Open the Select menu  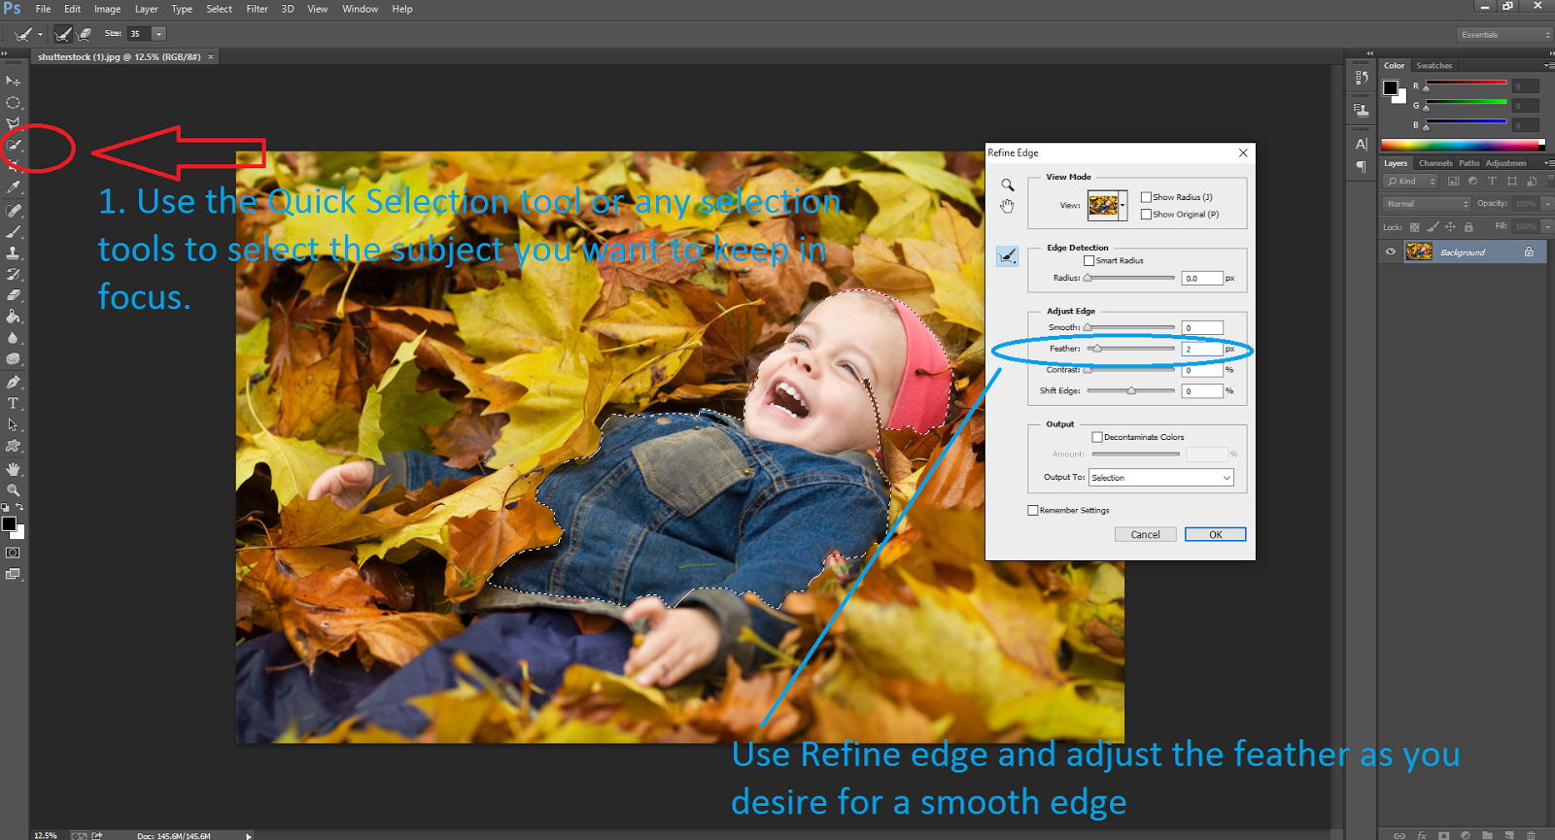(x=219, y=9)
